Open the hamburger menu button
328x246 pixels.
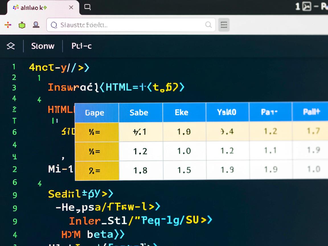coord(224,25)
